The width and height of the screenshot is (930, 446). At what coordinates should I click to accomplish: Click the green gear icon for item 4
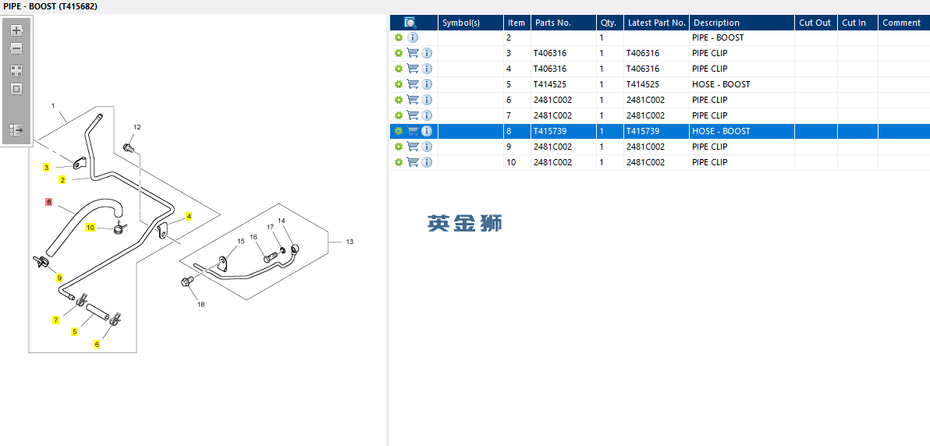[399, 69]
